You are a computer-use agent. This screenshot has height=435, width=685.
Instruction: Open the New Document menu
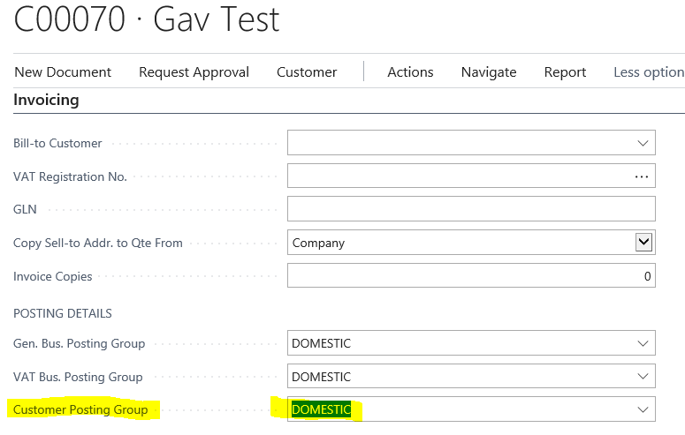[x=63, y=72]
